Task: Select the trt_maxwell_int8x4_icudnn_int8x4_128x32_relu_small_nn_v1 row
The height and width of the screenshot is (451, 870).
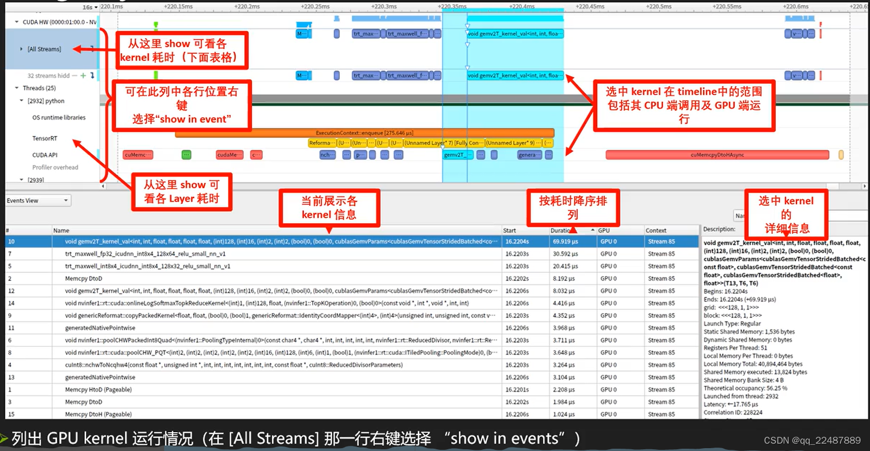Action: 352,266
